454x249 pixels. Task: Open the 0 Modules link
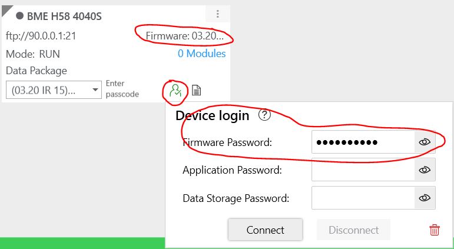click(201, 54)
